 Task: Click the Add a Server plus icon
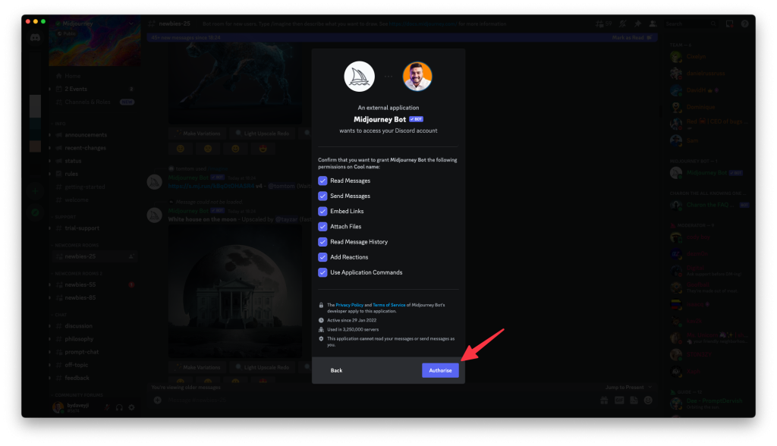35,191
